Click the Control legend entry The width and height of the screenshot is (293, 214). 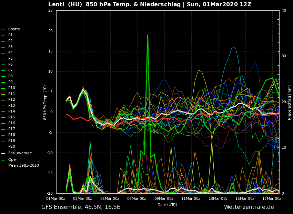(x=14, y=29)
